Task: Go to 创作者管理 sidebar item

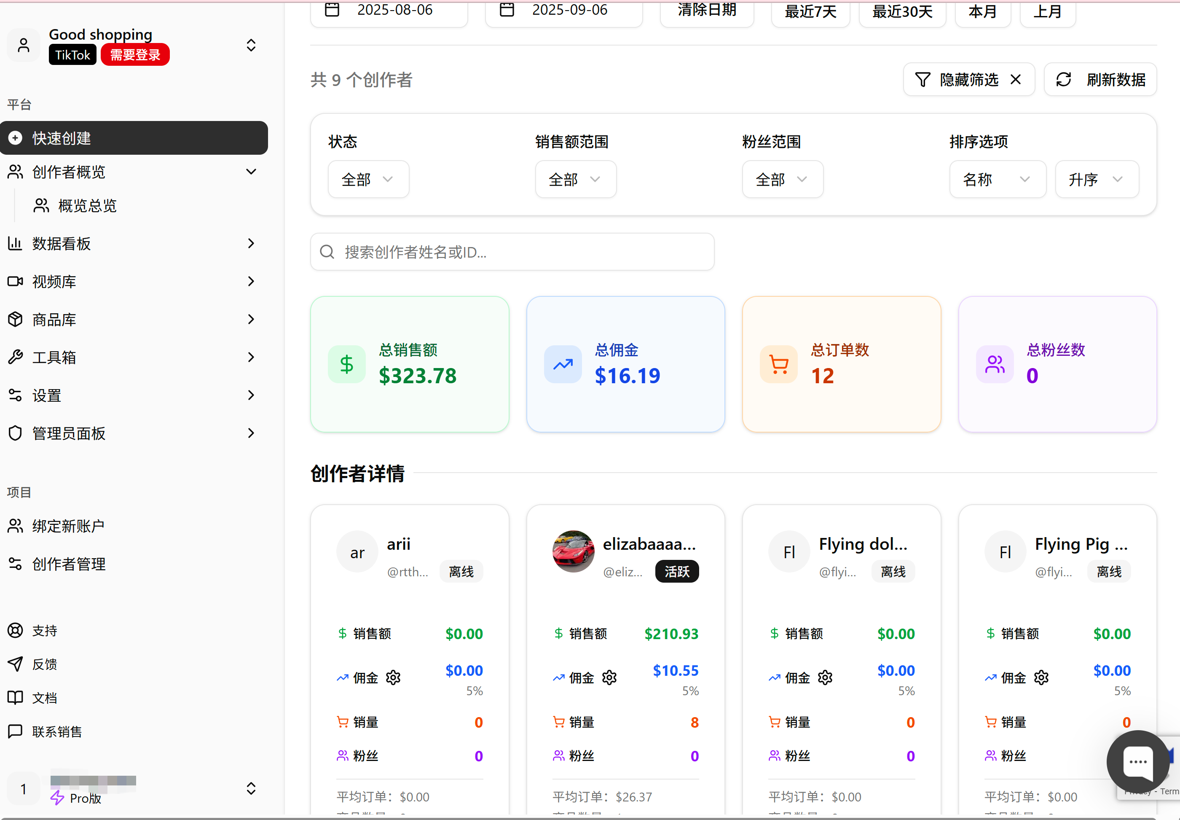Action: tap(69, 564)
